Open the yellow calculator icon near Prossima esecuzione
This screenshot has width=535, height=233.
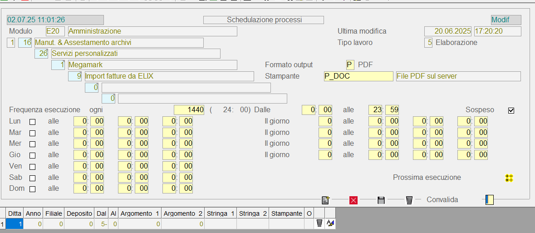coord(509,178)
